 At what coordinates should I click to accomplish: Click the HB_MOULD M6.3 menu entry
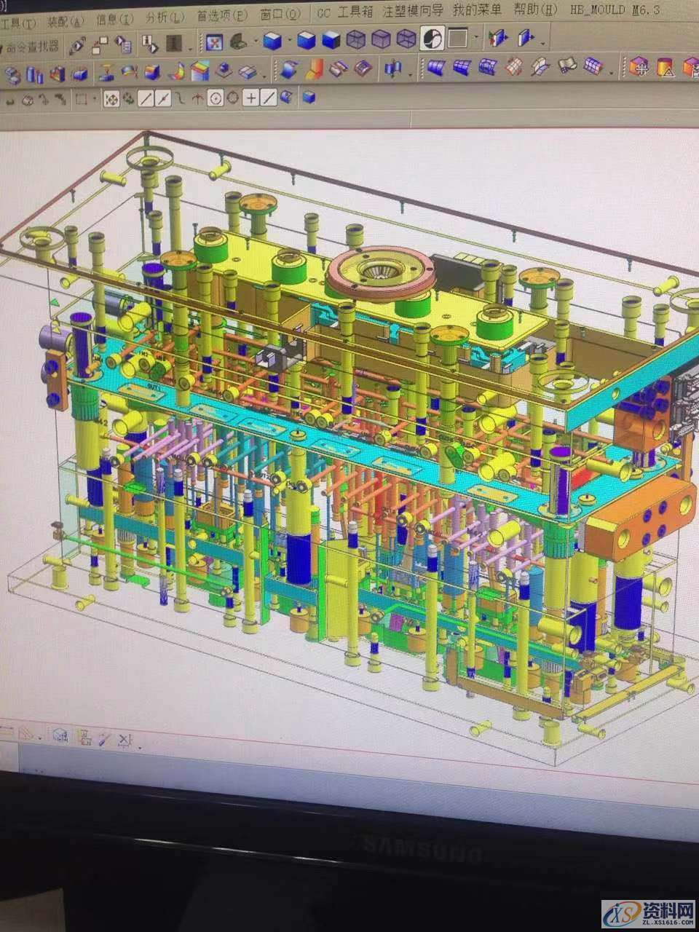coord(616,9)
